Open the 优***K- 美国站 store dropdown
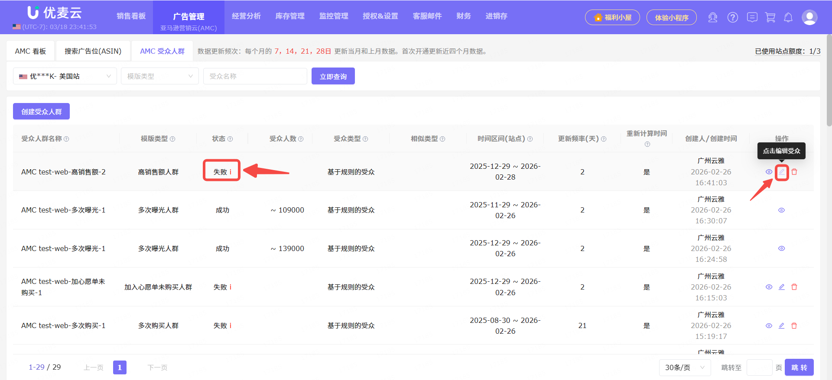This screenshot has height=380, width=832. (x=65, y=76)
